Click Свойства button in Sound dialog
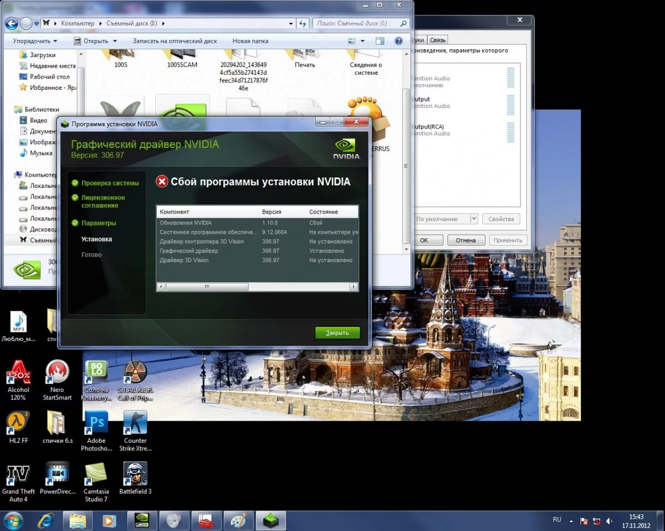 click(502, 219)
